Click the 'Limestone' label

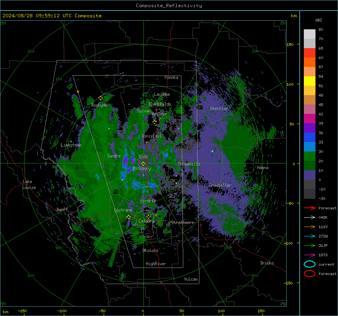pos(71,145)
